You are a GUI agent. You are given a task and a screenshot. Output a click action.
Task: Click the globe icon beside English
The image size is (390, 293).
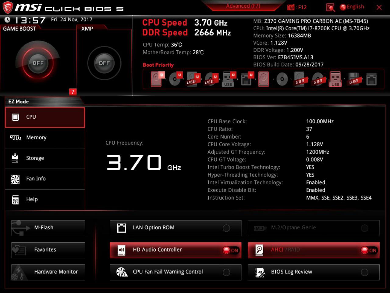click(343, 7)
